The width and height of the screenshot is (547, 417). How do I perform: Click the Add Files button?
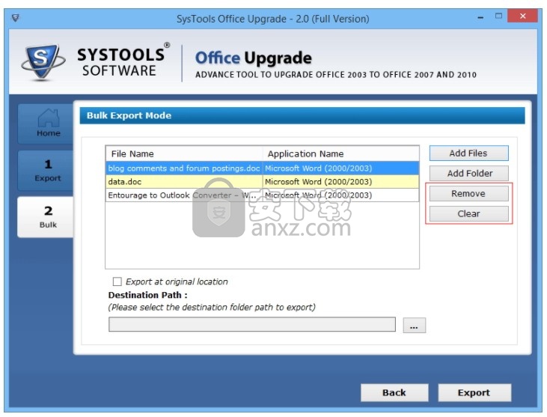[x=468, y=153]
